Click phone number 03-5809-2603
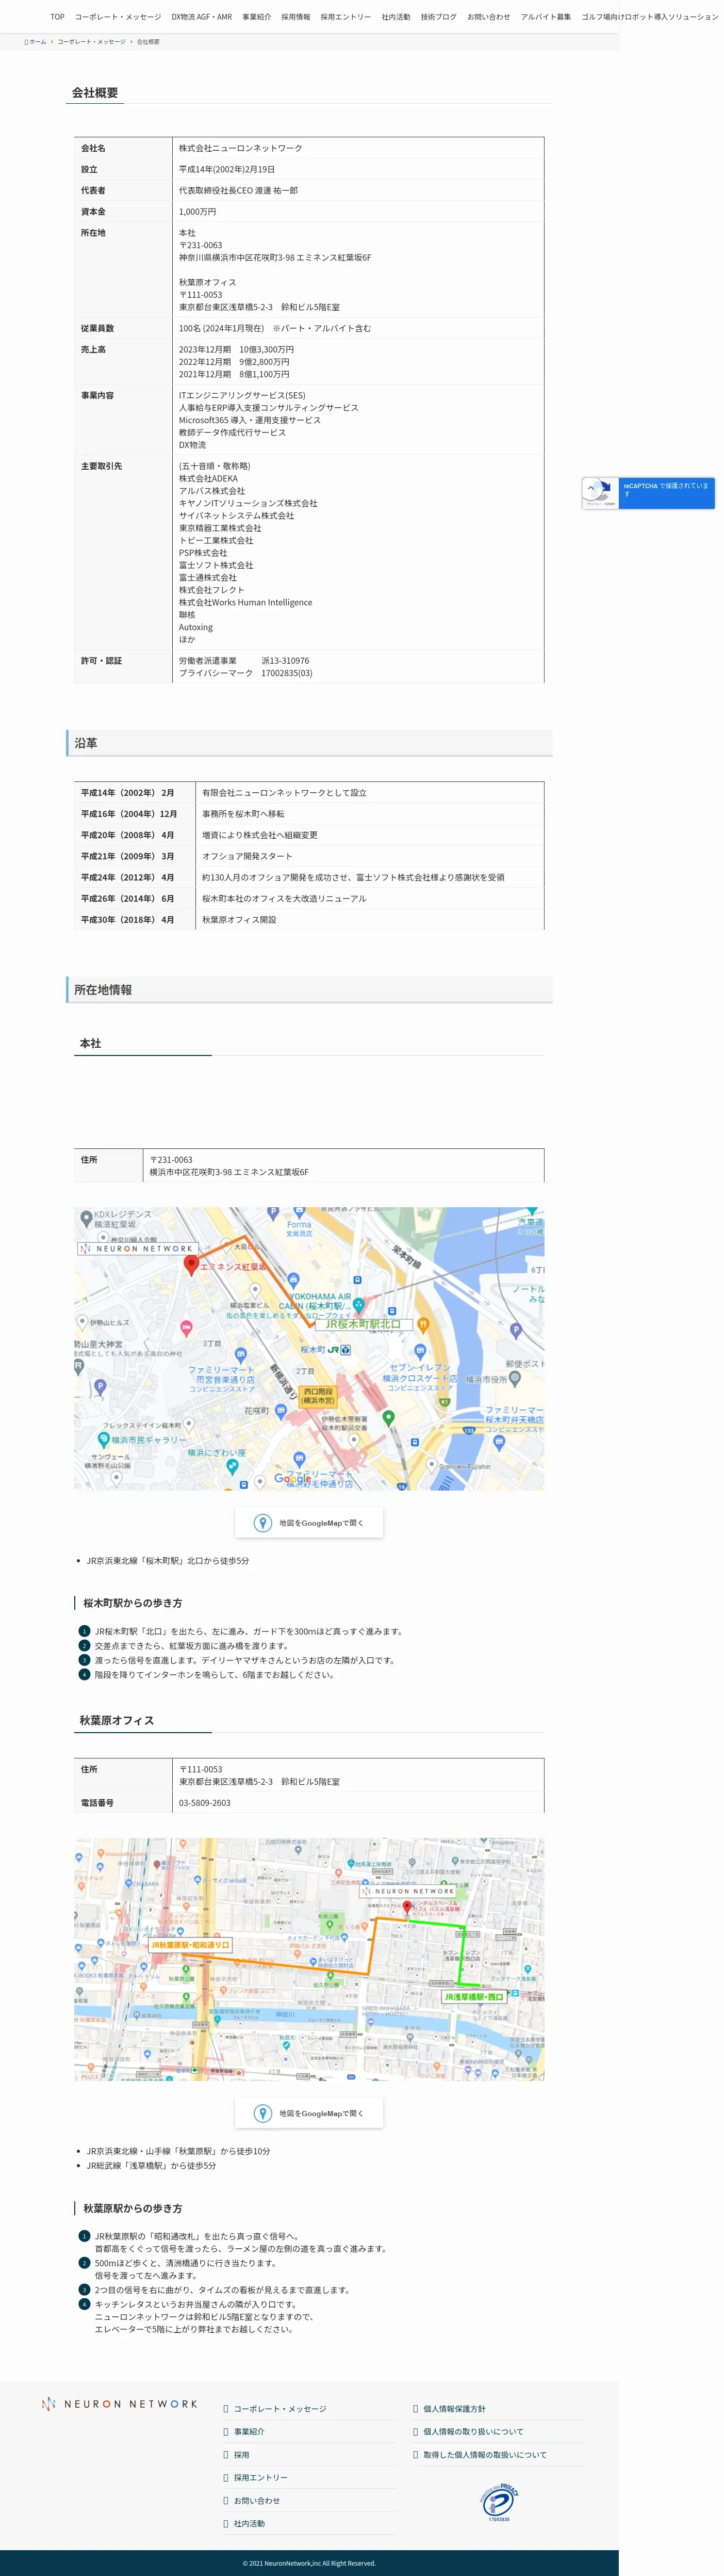The height and width of the screenshot is (2576, 724). 205,1803
